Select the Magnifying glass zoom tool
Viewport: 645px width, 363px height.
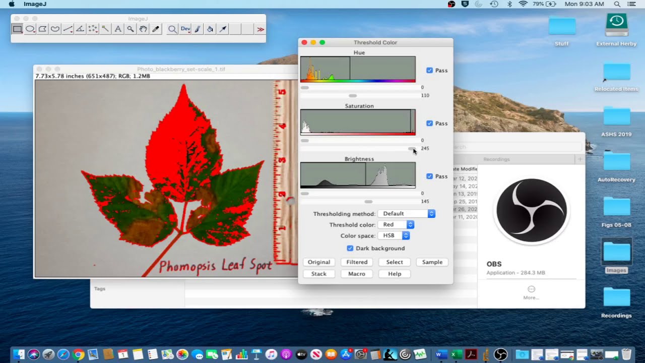pyautogui.click(x=131, y=29)
